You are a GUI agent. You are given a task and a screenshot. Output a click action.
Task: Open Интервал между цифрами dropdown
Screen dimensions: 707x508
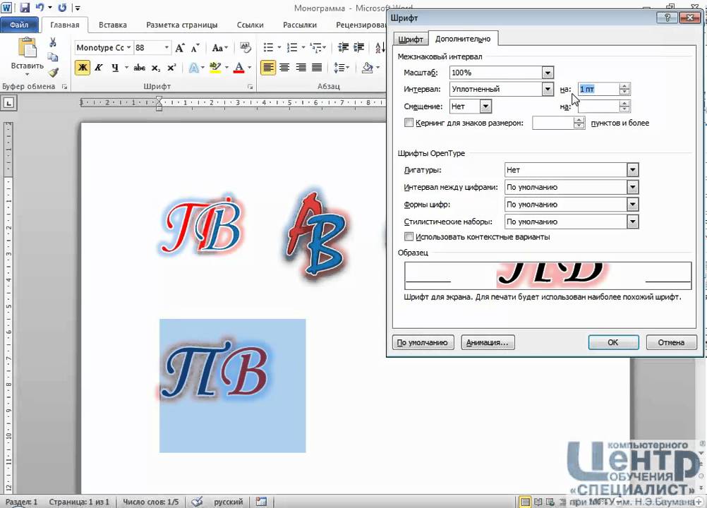[633, 187]
